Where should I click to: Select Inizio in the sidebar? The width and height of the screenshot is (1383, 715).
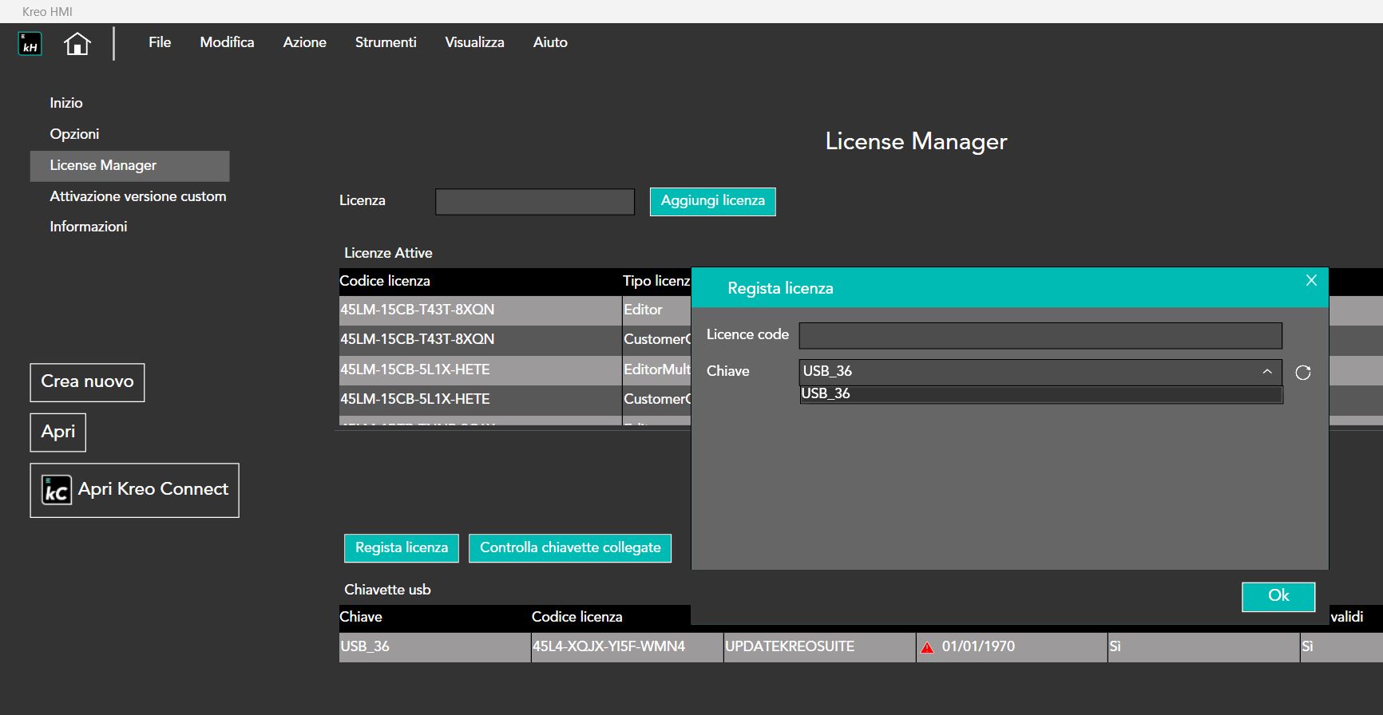[66, 103]
